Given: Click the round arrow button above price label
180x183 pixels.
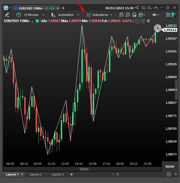Looking at the screenshot, I should 158,28.
